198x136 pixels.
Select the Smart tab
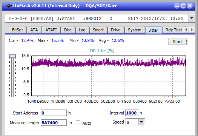(x=98, y=30)
